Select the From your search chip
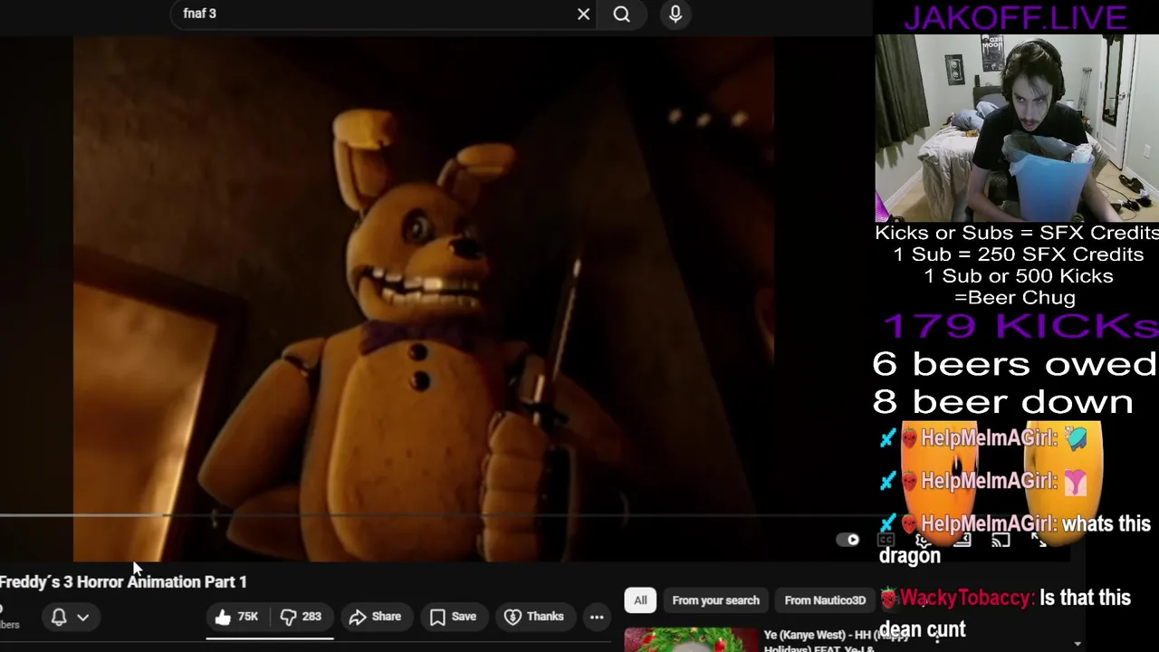 coord(715,600)
